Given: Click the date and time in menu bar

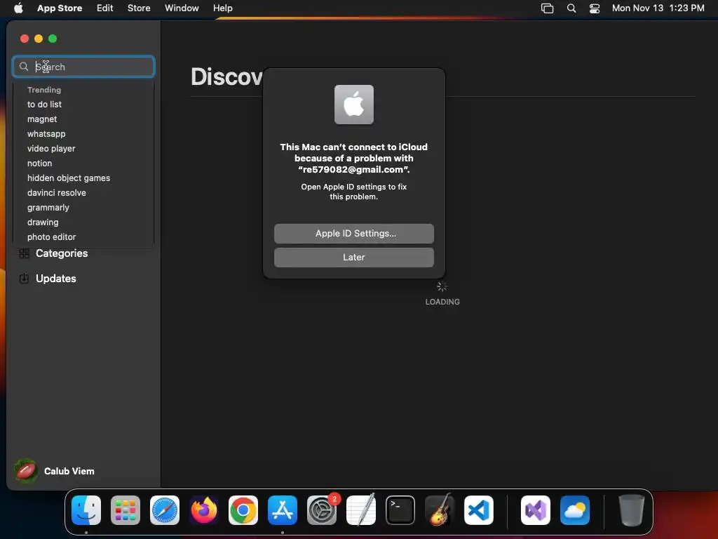Looking at the screenshot, I should click(658, 8).
